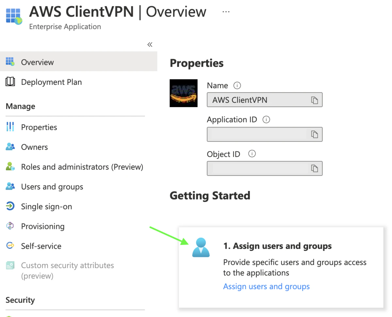Click the Name field containing AWS ClientVPN
This screenshot has height=317, width=392.
[265, 100]
